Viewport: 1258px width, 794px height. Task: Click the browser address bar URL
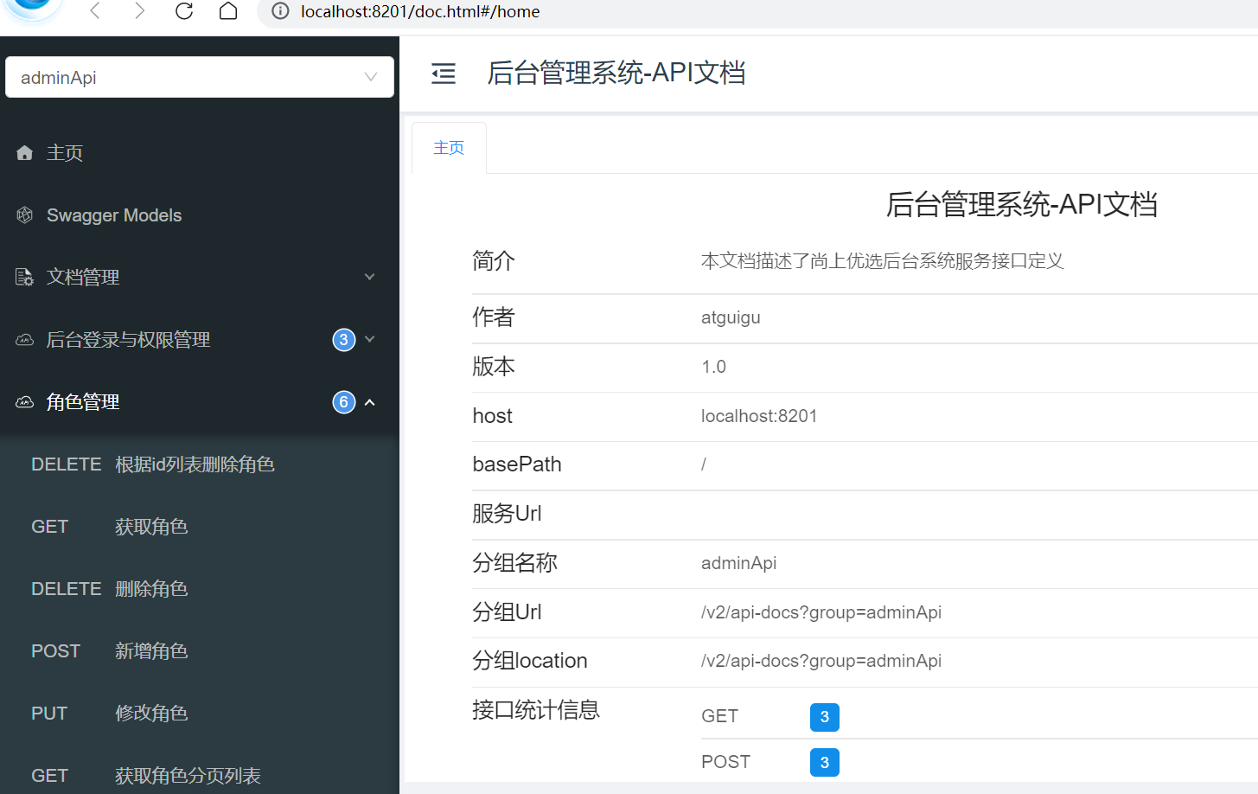(x=420, y=11)
